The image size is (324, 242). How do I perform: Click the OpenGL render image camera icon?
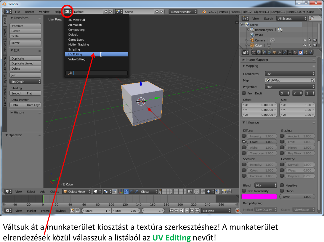(223, 192)
